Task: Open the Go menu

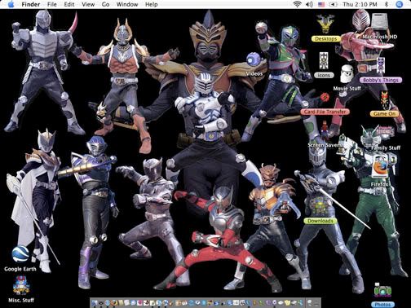Action: coord(105,4)
